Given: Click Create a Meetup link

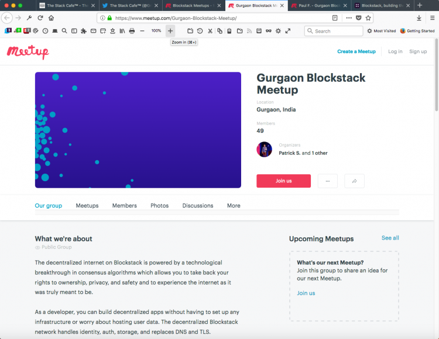Looking at the screenshot, I should tap(356, 51).
